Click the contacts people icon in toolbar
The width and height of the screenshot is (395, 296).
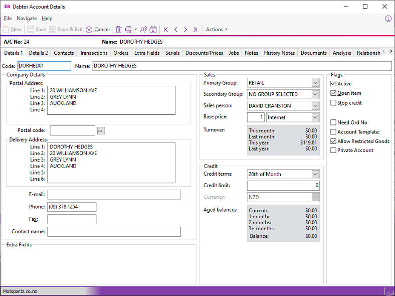coord(143,30)
